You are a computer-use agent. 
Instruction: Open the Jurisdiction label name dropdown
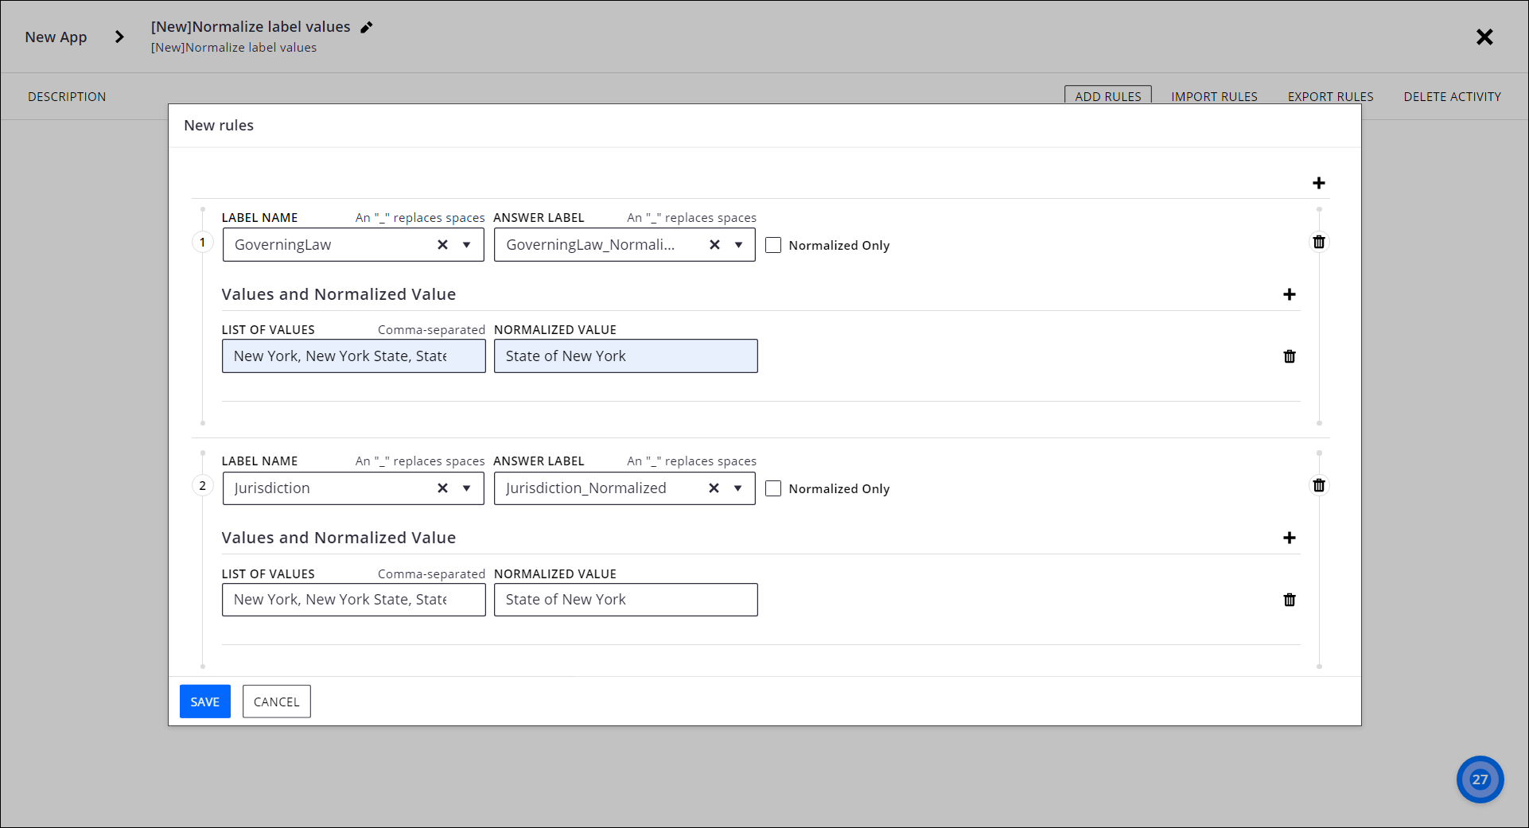tap(468, 488)
